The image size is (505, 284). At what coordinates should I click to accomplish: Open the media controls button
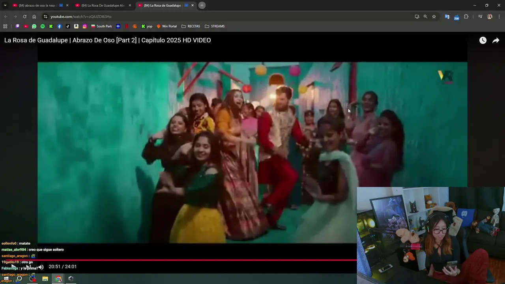click(480, 17)
